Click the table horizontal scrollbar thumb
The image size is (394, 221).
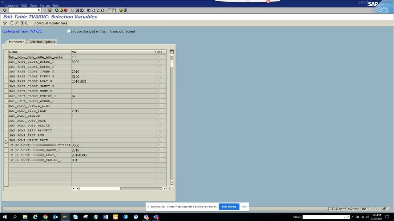(x=100, y=188)
